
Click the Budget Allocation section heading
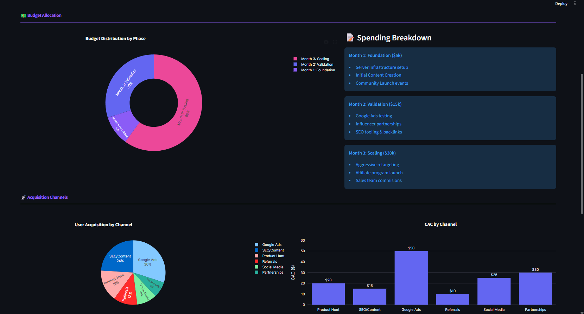pos(44,15)
